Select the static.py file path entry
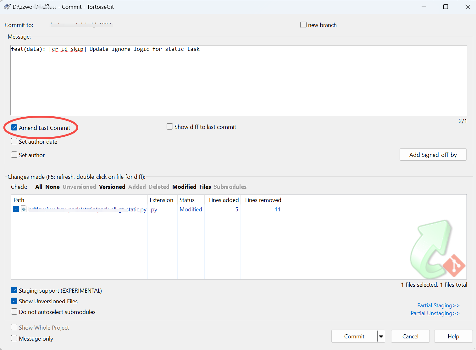 [x=87, y=209]
